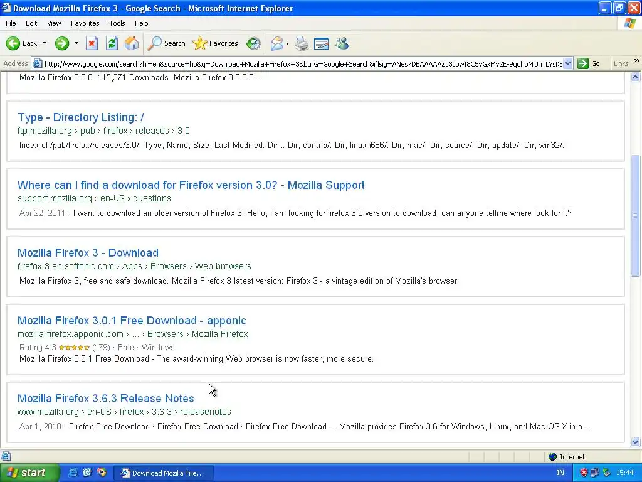The height and width of the screenshot is (482, 642).
Task: Click the Links toolbar label
Action: click(x=621, y=63)
